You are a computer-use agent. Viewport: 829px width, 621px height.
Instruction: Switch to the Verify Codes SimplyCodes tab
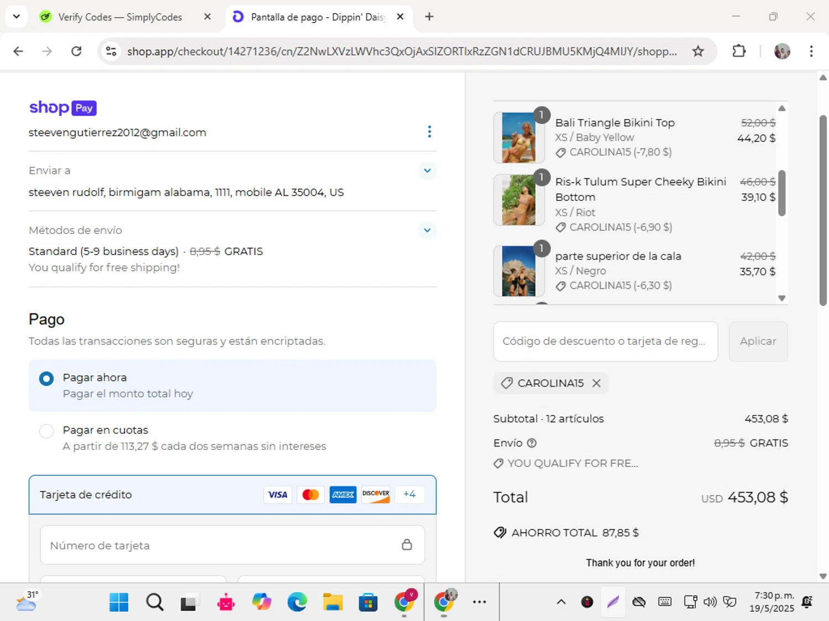[119, 17]
